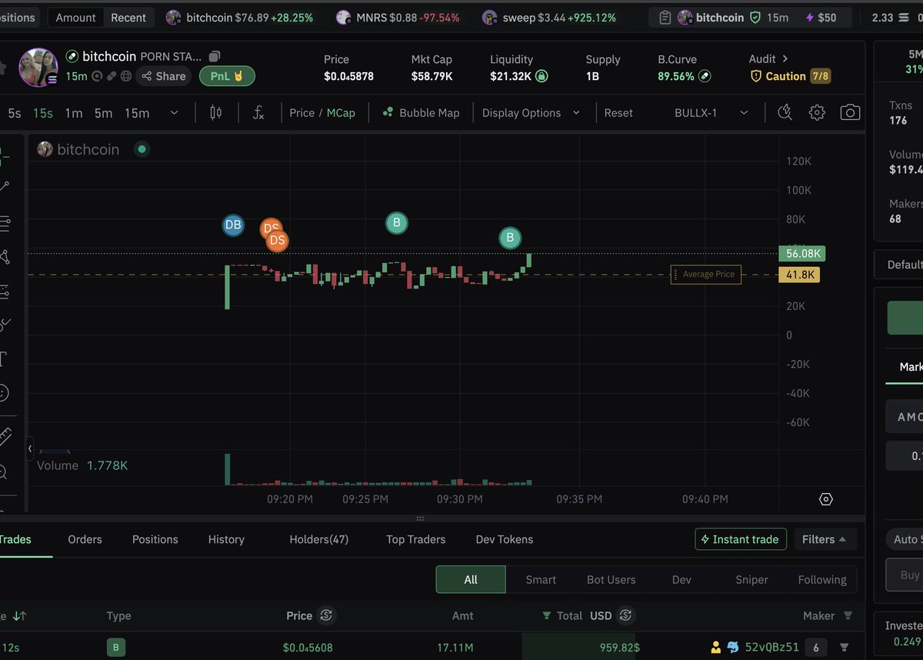The height and width of the screenshot is (660, 923).
Task: Open the Filters dropdown
Action: pos(825,539)
